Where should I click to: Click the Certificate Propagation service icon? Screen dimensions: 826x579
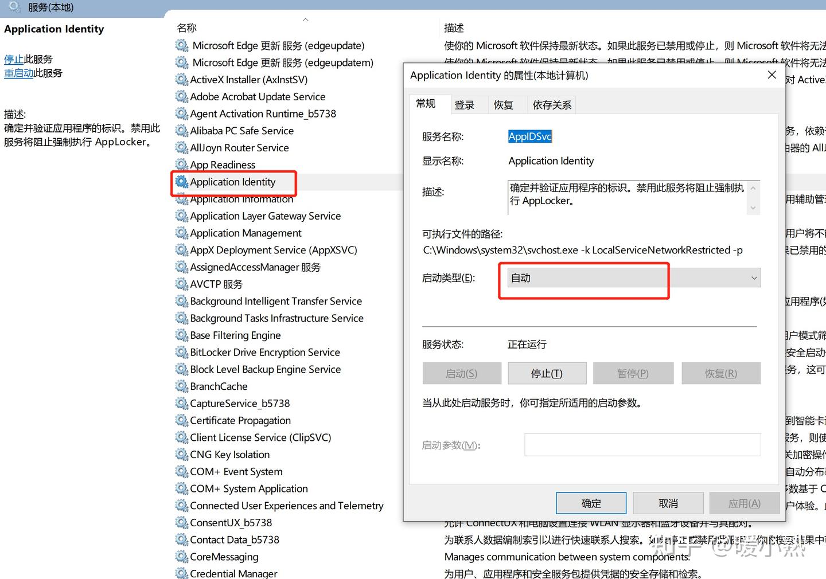pos(182,420)
